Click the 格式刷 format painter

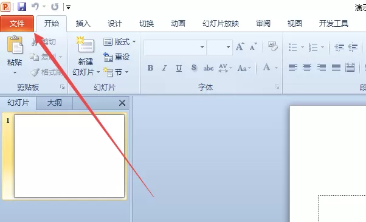(47, 72)
